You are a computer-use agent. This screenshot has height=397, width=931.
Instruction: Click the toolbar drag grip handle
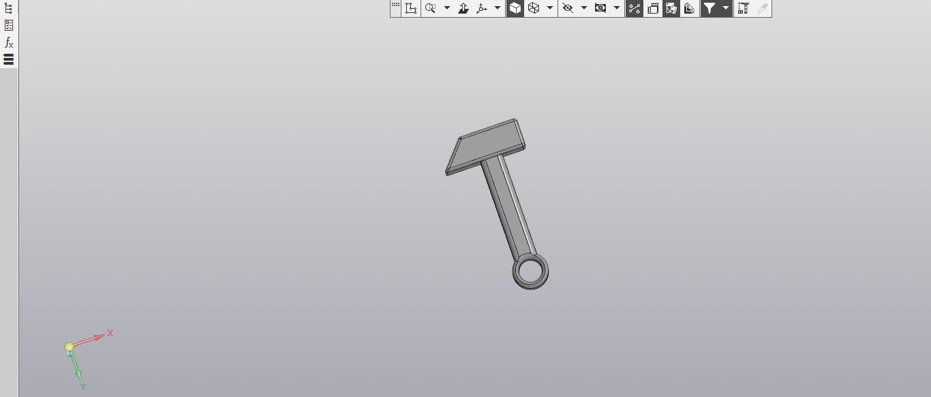(x=395, y=5)
